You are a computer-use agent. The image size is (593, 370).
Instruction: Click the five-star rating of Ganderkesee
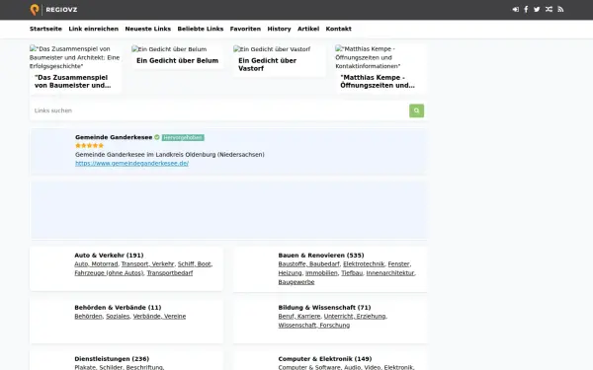point(89,145)
